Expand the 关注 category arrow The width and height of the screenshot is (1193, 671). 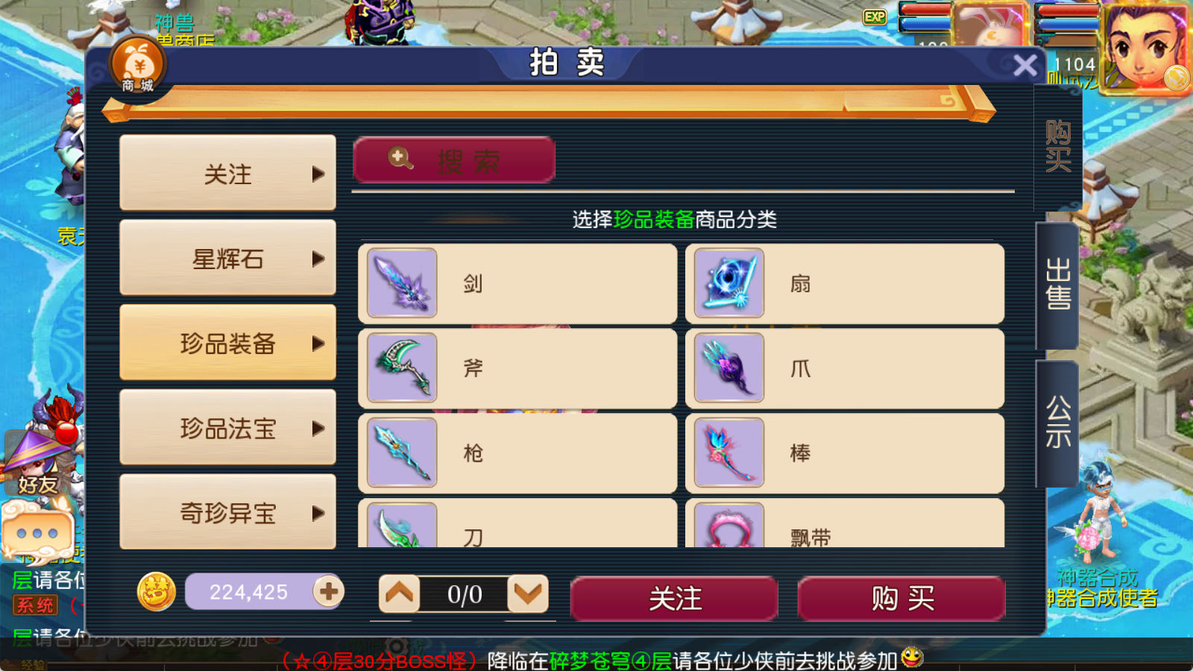pyautogui.click(x=318, y=174)
